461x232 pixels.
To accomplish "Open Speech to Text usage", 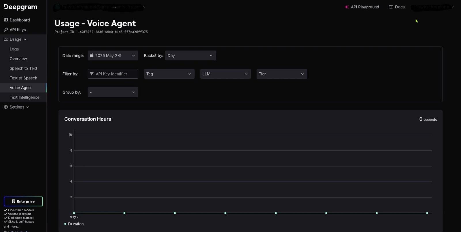I will (x=23, y=68).
